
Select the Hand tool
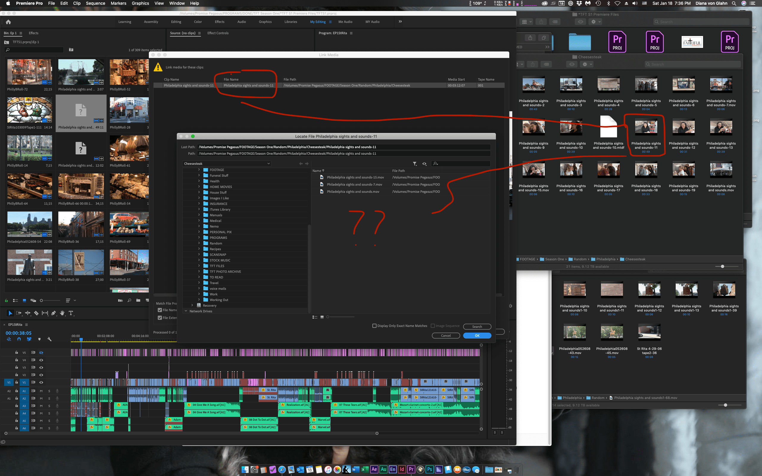[62, 313]
